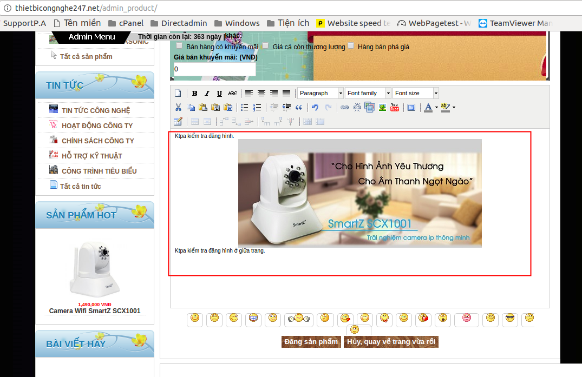Apply the current text color (A icon)
This screenshot has height=377, width=582.
428,108
